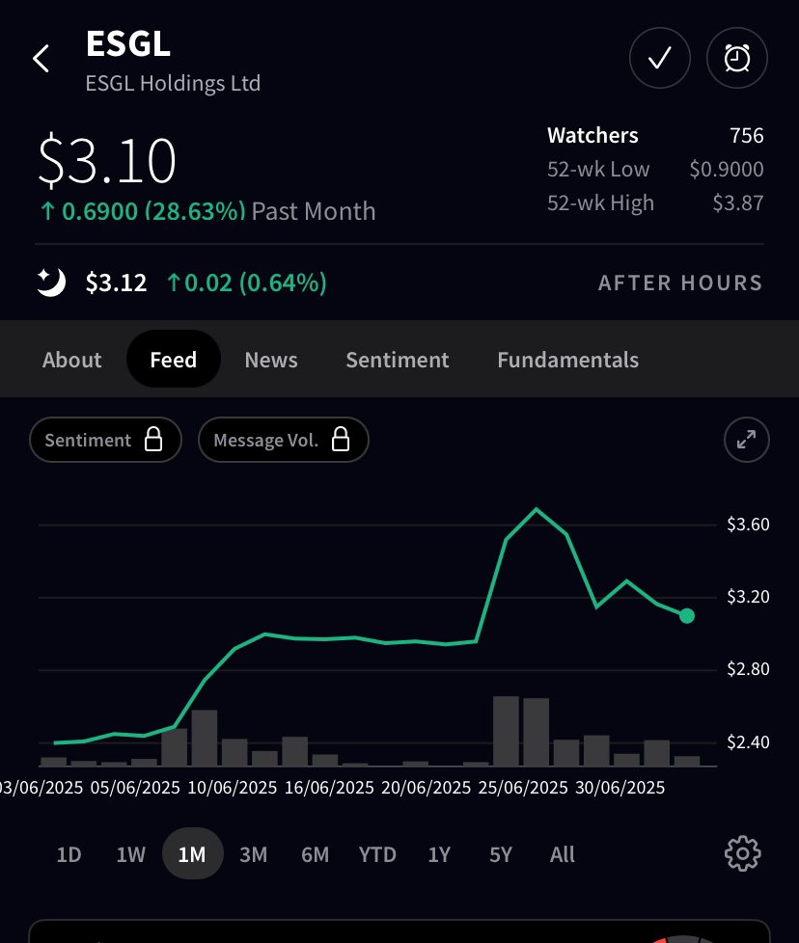Tap the 30/06/2025 date label
This screenshot has height=943, width=799.
point(620,787)
